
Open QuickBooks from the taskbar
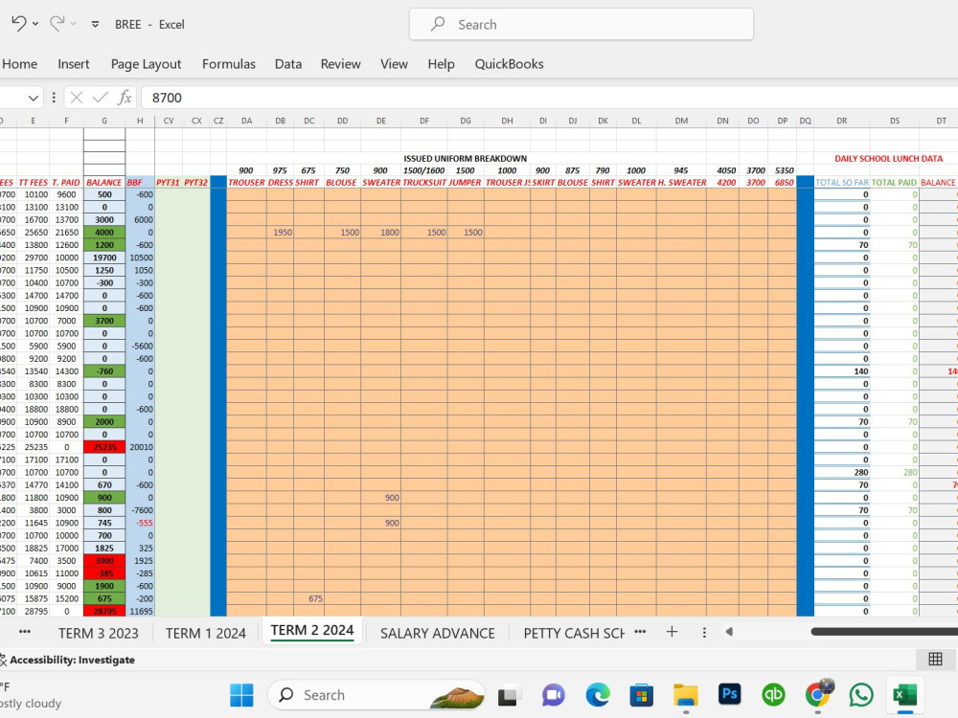click(773, 695)
